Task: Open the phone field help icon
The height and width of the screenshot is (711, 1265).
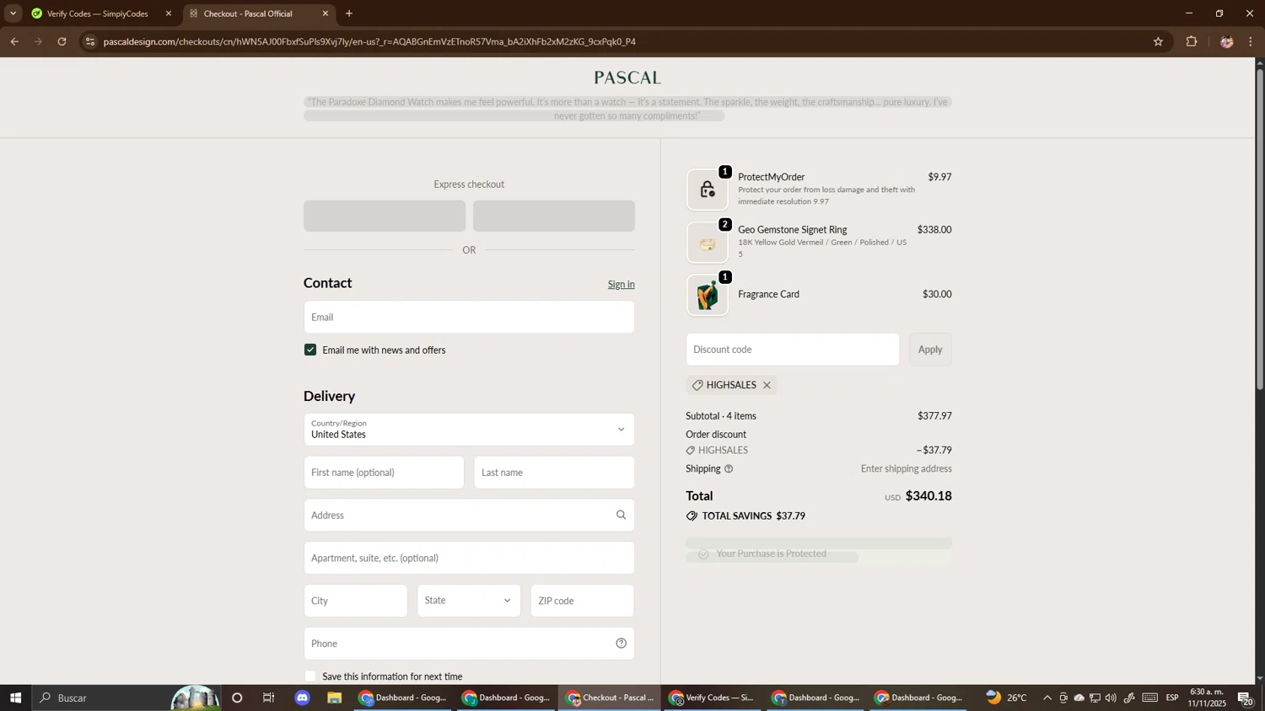Action: pyautogui.click(x=622, y=644)
